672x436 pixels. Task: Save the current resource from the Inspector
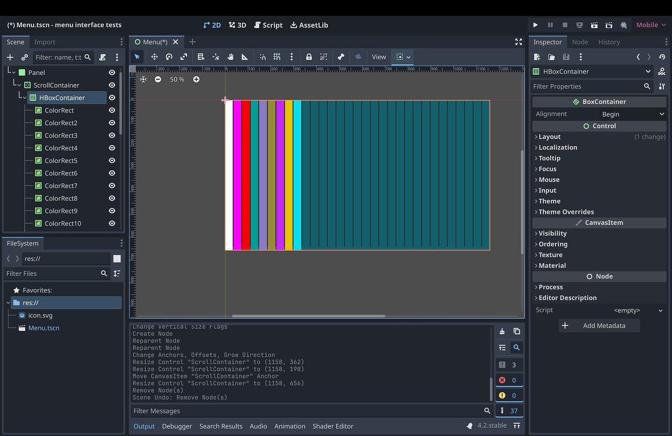(x=566, y=57)
